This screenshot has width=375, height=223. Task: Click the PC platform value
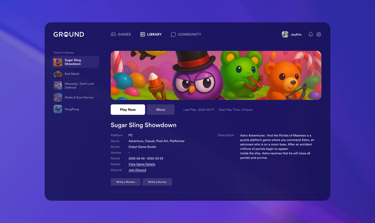pyautogui.click(x=131, y=135)
